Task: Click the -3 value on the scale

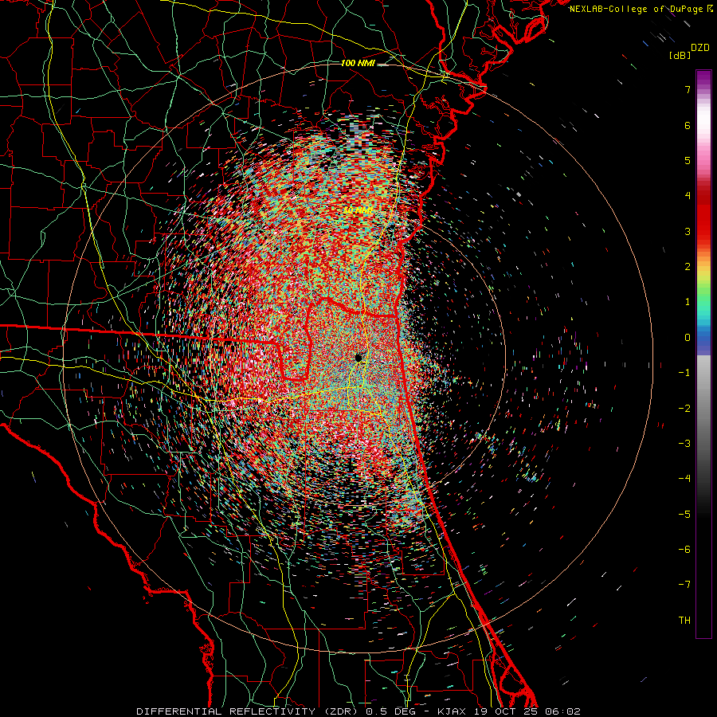Action: click(x=684, y=444)
